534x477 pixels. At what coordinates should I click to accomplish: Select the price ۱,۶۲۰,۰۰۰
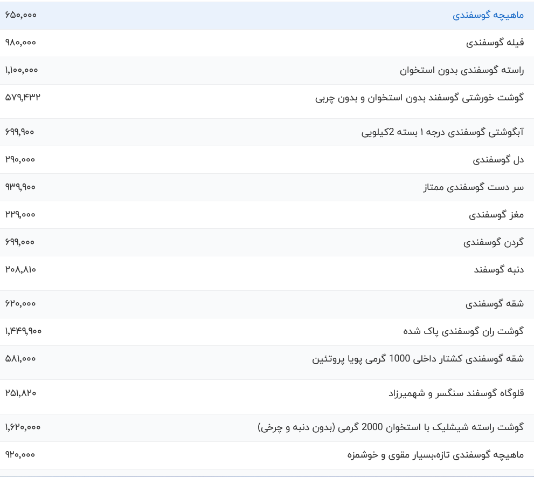(23, 427)
